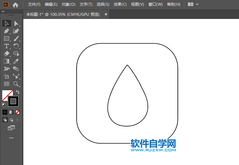Open the 编辑(E) menu
239x165 pixels.
click(51, 4)
